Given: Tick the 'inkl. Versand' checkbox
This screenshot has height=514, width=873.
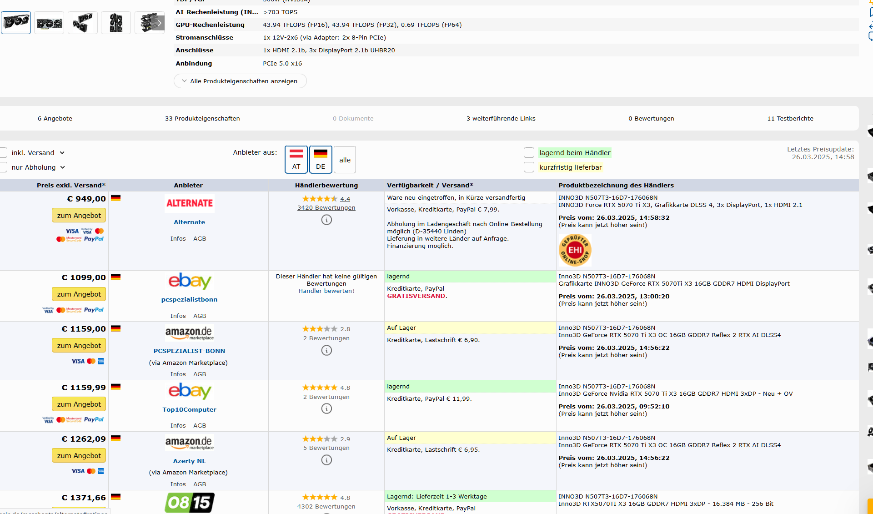Looking at the screenshot, I should pos(4,153).
